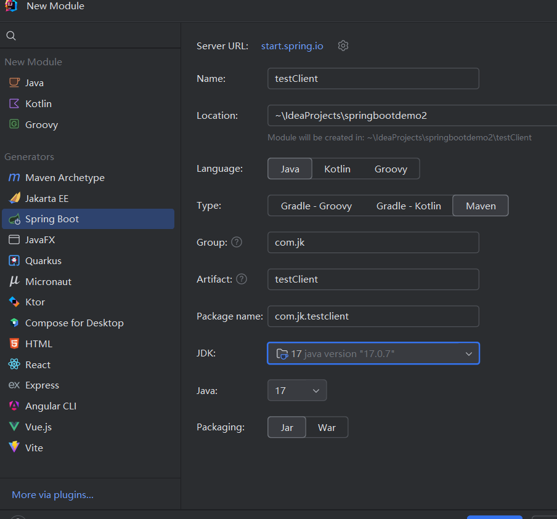The width and height of the screenshot is (557, 519).
Task: Click the Maven Archetype 'm' icon
Action: pyautogui.click(x=14, y=177)
